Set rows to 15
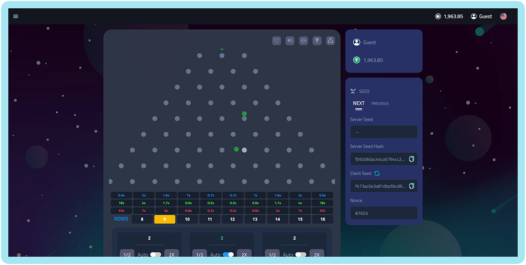 [300, 220]
